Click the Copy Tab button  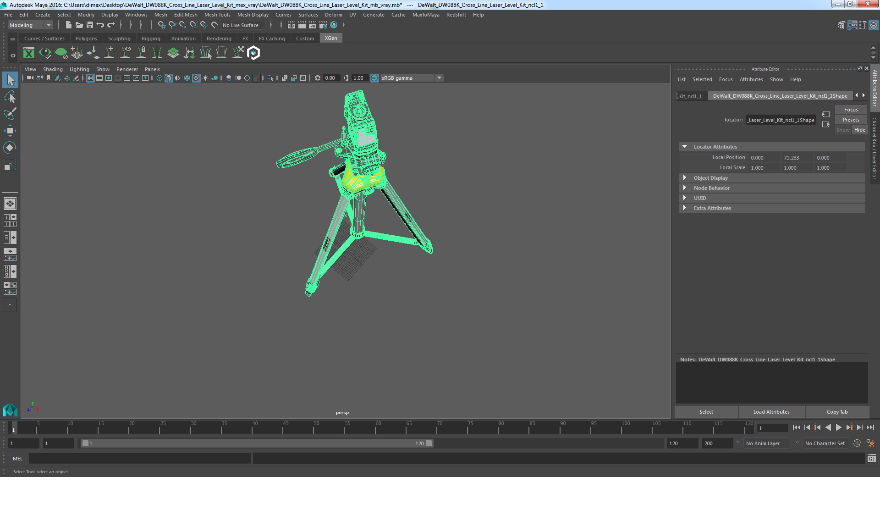pos(837,412)
